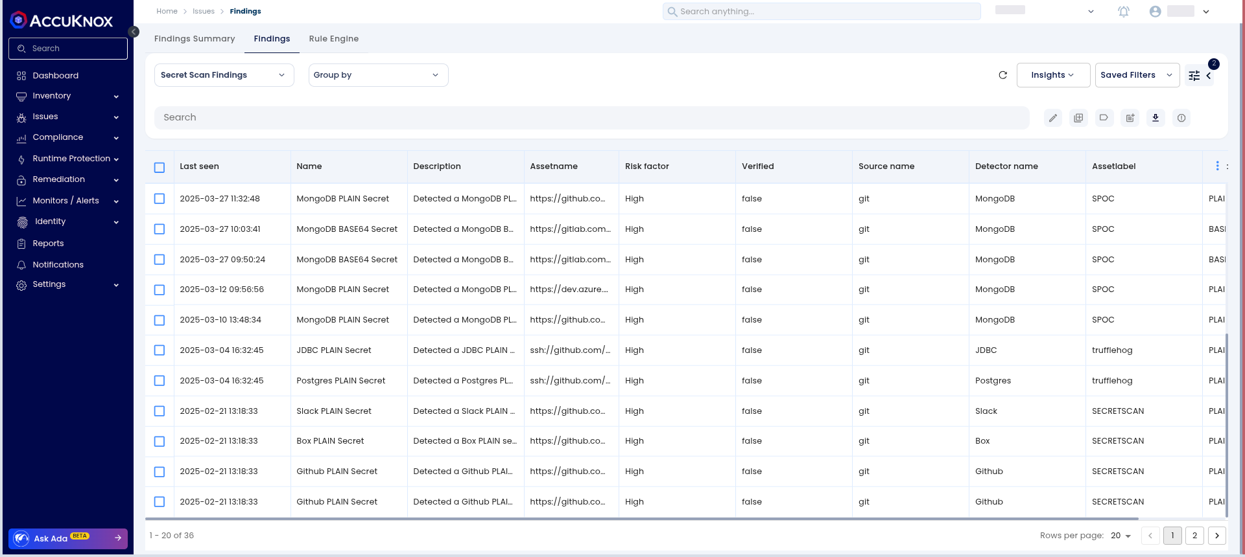Click the info circle icon above the table
The width and height of the screenshot is (1245, 557).
point(1181,118)
